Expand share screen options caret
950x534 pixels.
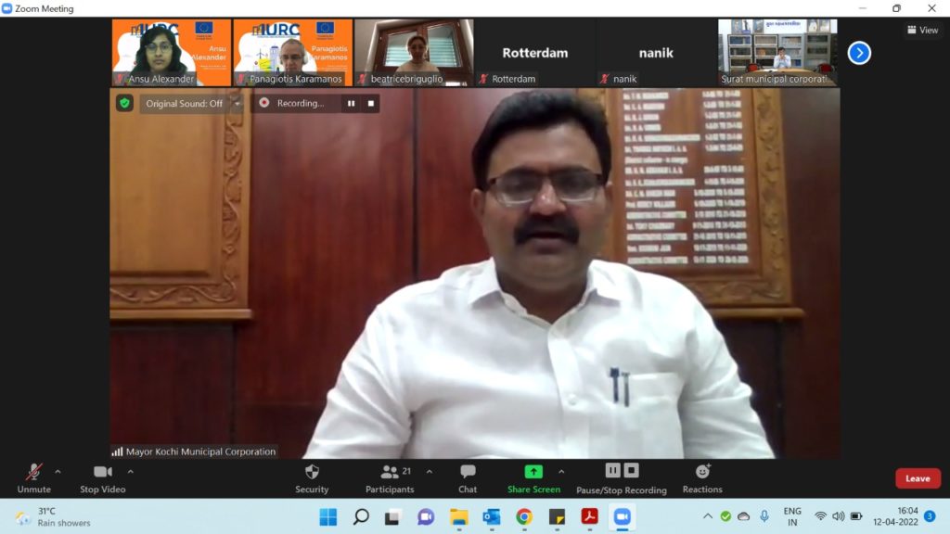561,471
